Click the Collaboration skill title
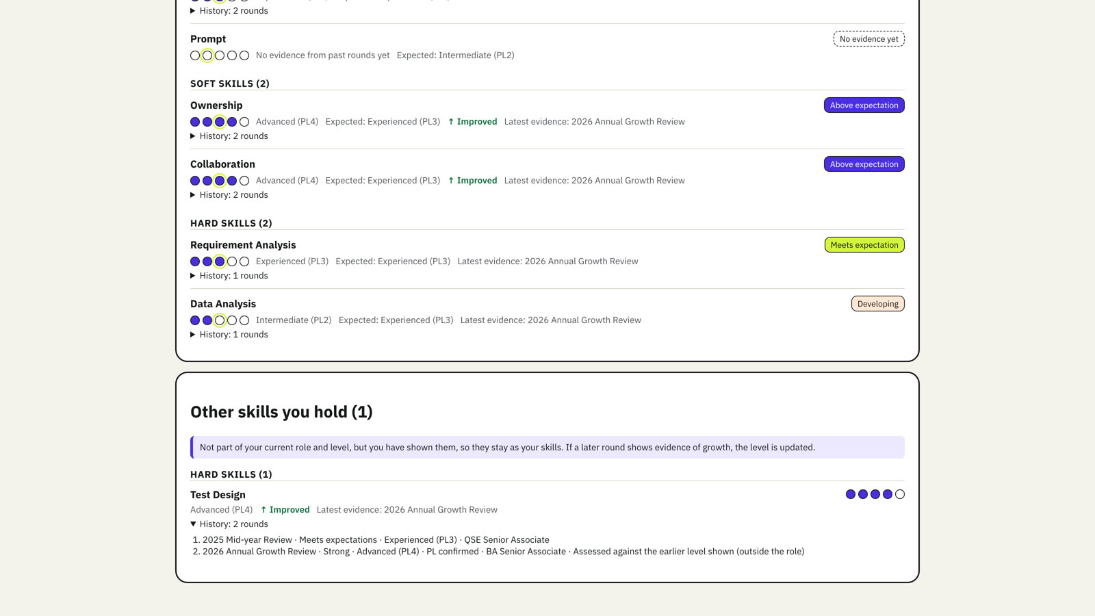Image resolution: width=1095 pixels, height=616 pixels. point(222,164)
